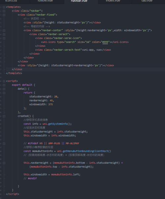Click the uni-icons type="search" tag

[85, 42]
